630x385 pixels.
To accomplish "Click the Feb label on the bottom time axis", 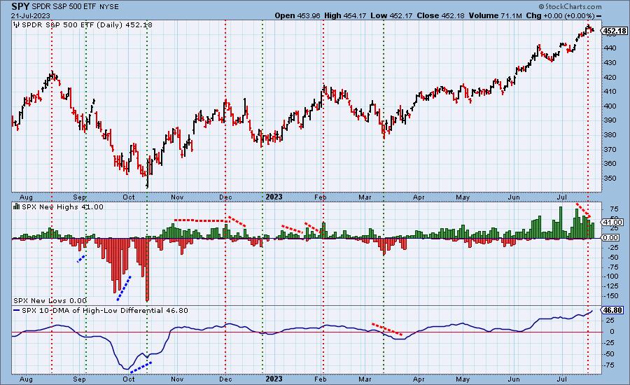I will point(320,379).
